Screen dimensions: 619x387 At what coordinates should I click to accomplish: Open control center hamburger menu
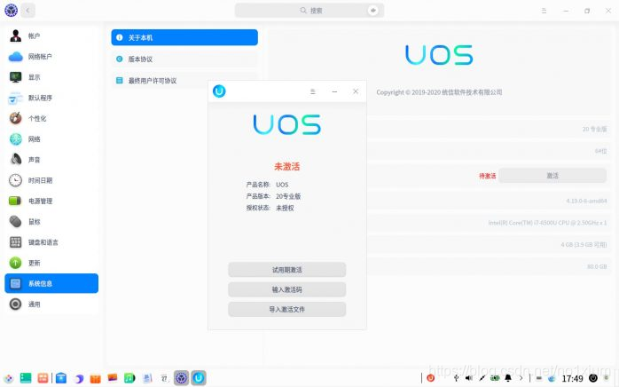544,11
